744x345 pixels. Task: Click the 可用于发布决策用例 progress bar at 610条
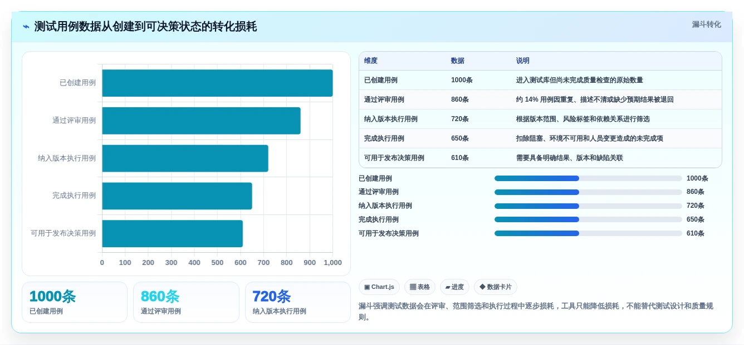point(588,233)
